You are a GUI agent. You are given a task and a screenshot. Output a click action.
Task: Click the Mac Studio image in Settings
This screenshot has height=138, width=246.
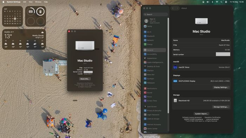click(x=201, y=21)
